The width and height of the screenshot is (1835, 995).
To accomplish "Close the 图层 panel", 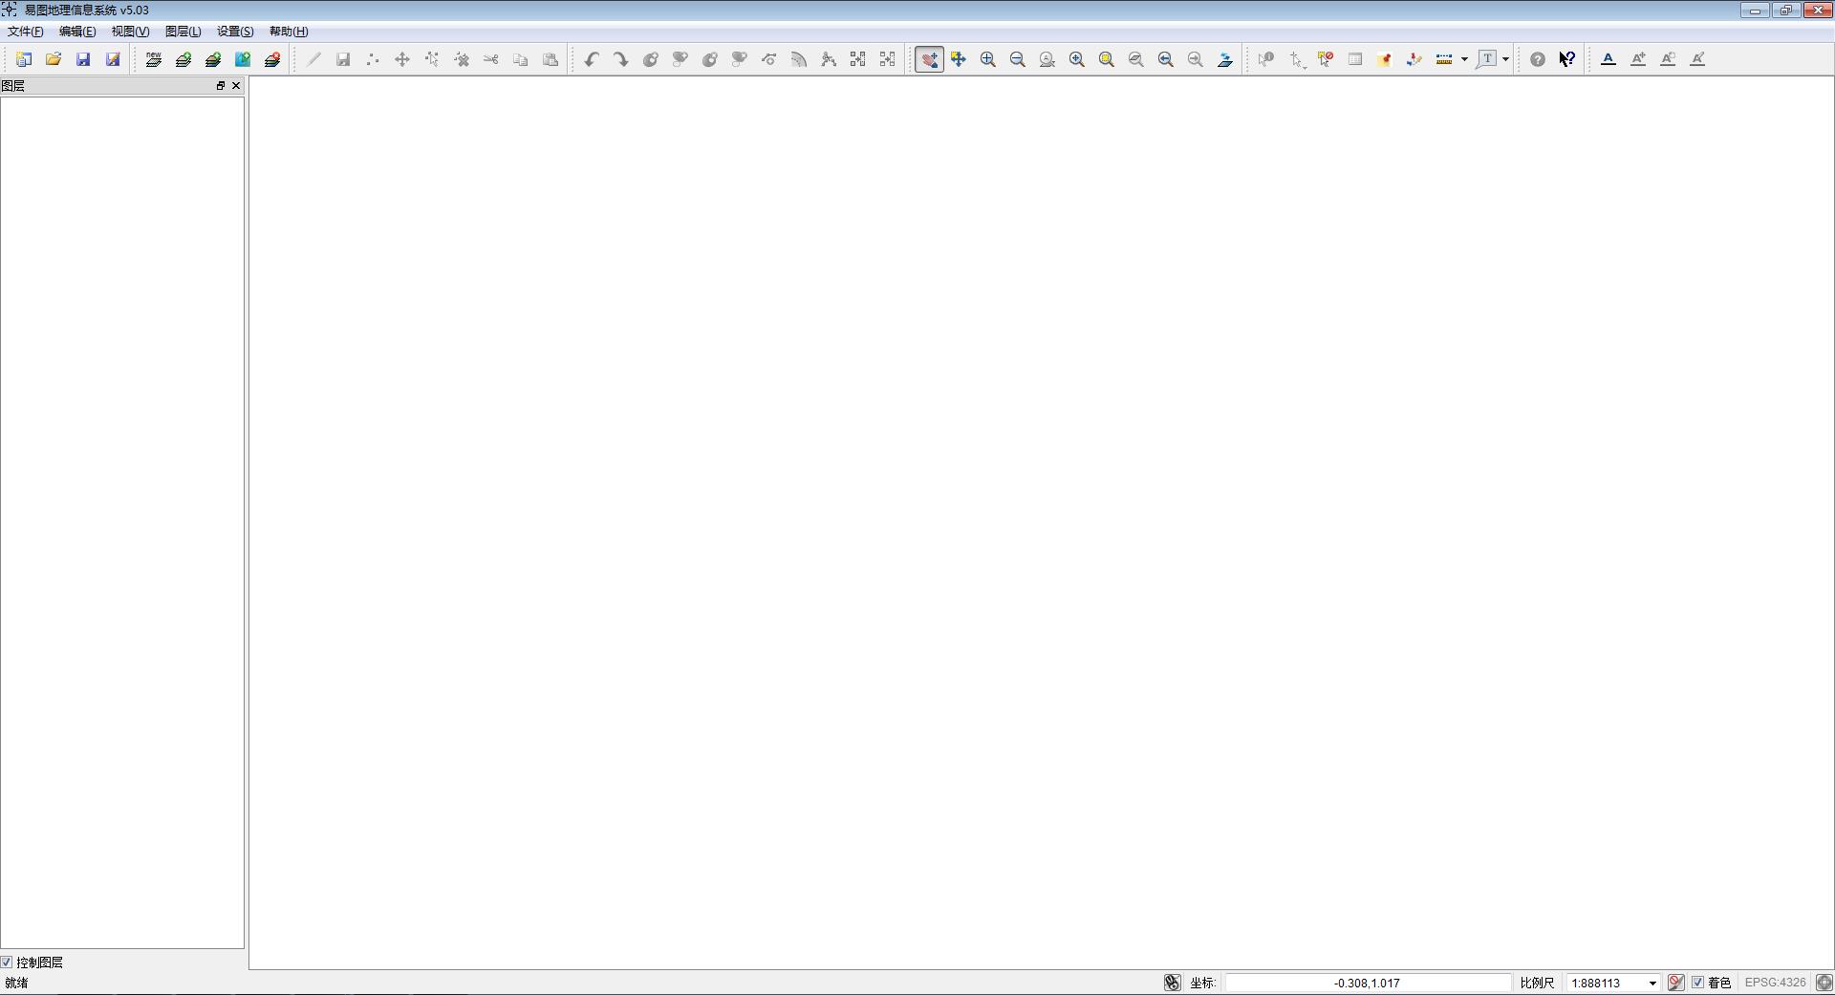I will pos(236,86).
